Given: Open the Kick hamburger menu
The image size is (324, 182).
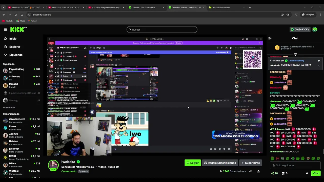Looking at the screenshot, I should 5,30.
